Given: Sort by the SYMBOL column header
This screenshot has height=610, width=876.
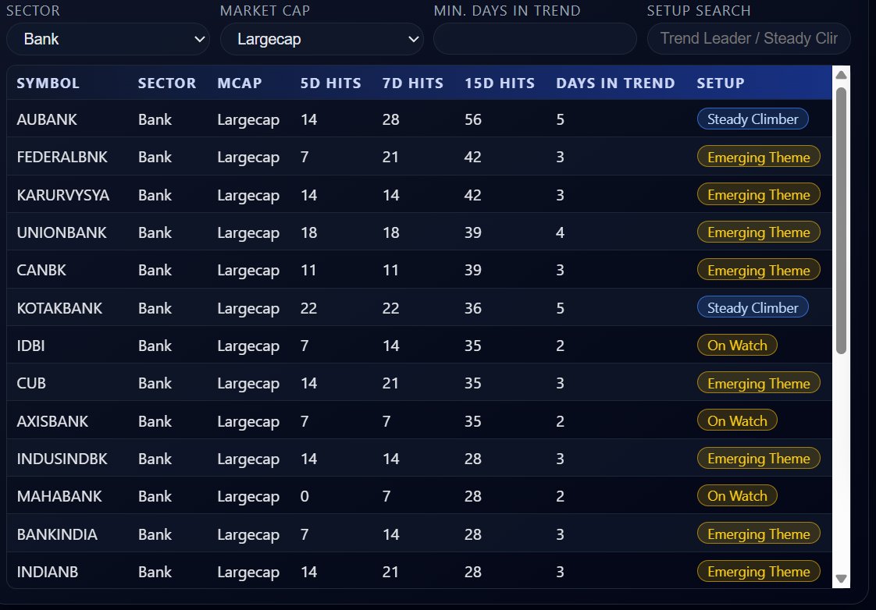Looking at the screenshot, I should 48,83.
